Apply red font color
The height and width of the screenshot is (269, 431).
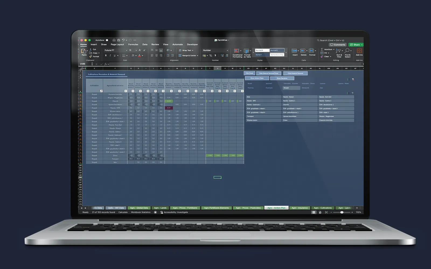(x=139, y=55)
